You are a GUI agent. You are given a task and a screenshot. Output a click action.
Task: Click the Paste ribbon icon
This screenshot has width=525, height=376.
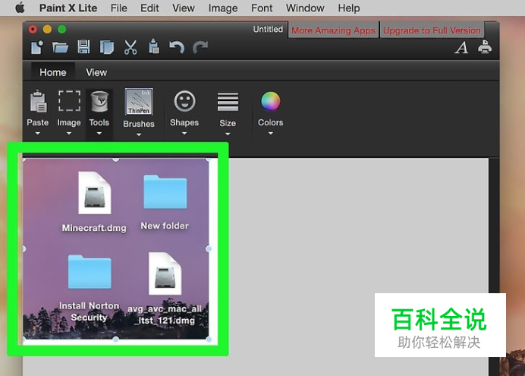[38, 101]
